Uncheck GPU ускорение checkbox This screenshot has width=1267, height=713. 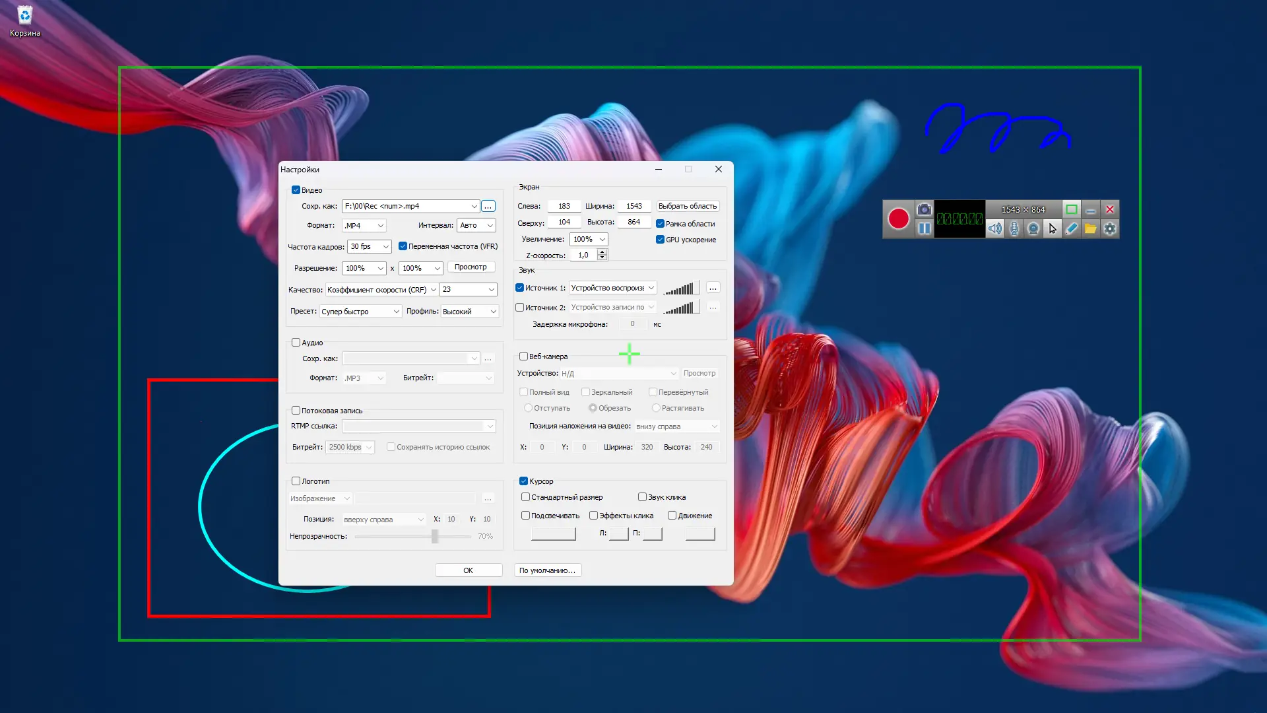coord(660,240)
